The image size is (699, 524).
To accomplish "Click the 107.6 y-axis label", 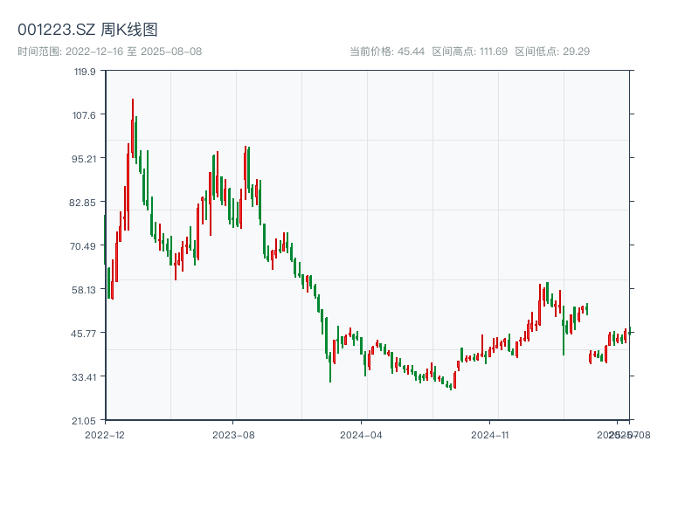I will click(x=84, y=115).
